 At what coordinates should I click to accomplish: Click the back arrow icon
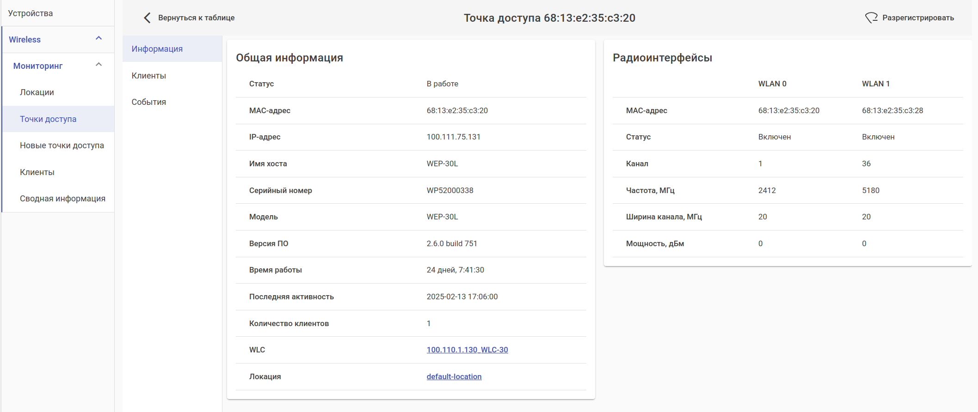[147, 18]
